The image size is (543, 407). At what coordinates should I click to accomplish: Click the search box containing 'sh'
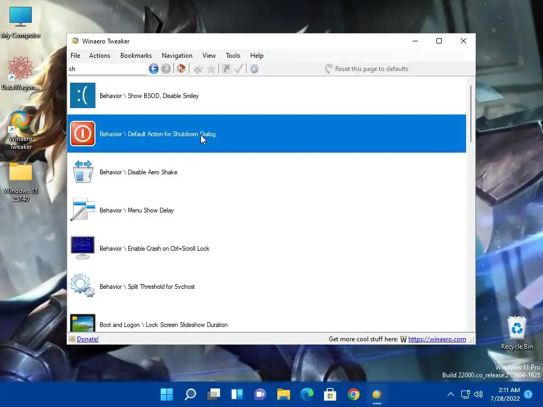(107, 69)
